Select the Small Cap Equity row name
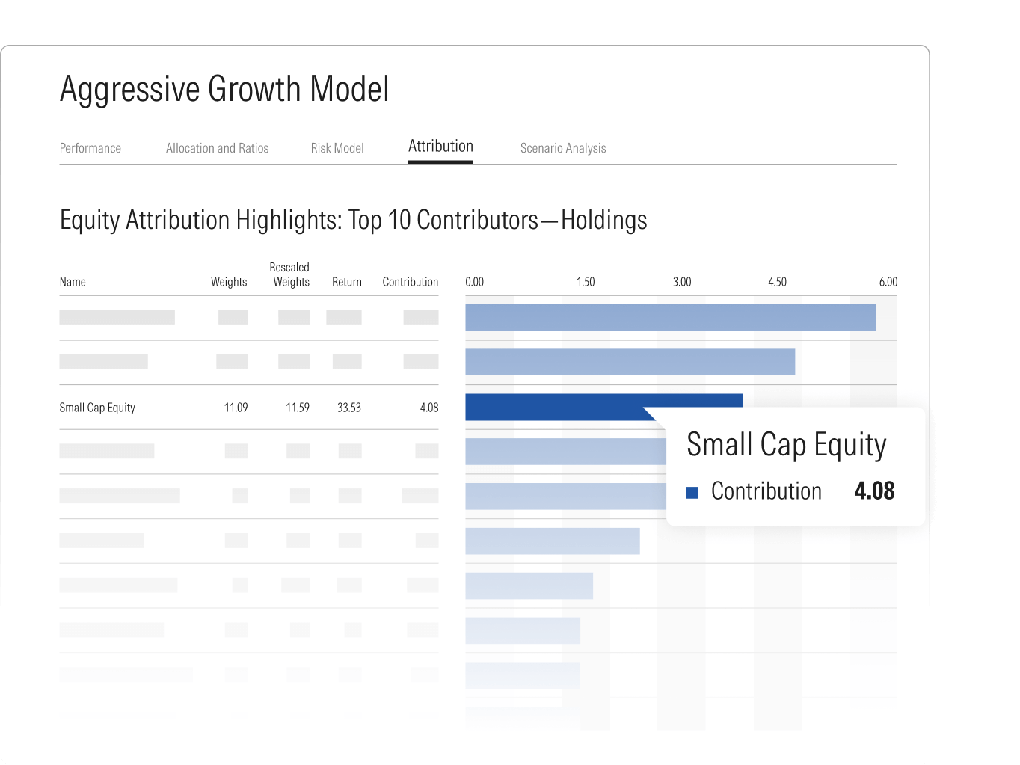 tap(97, 408)
